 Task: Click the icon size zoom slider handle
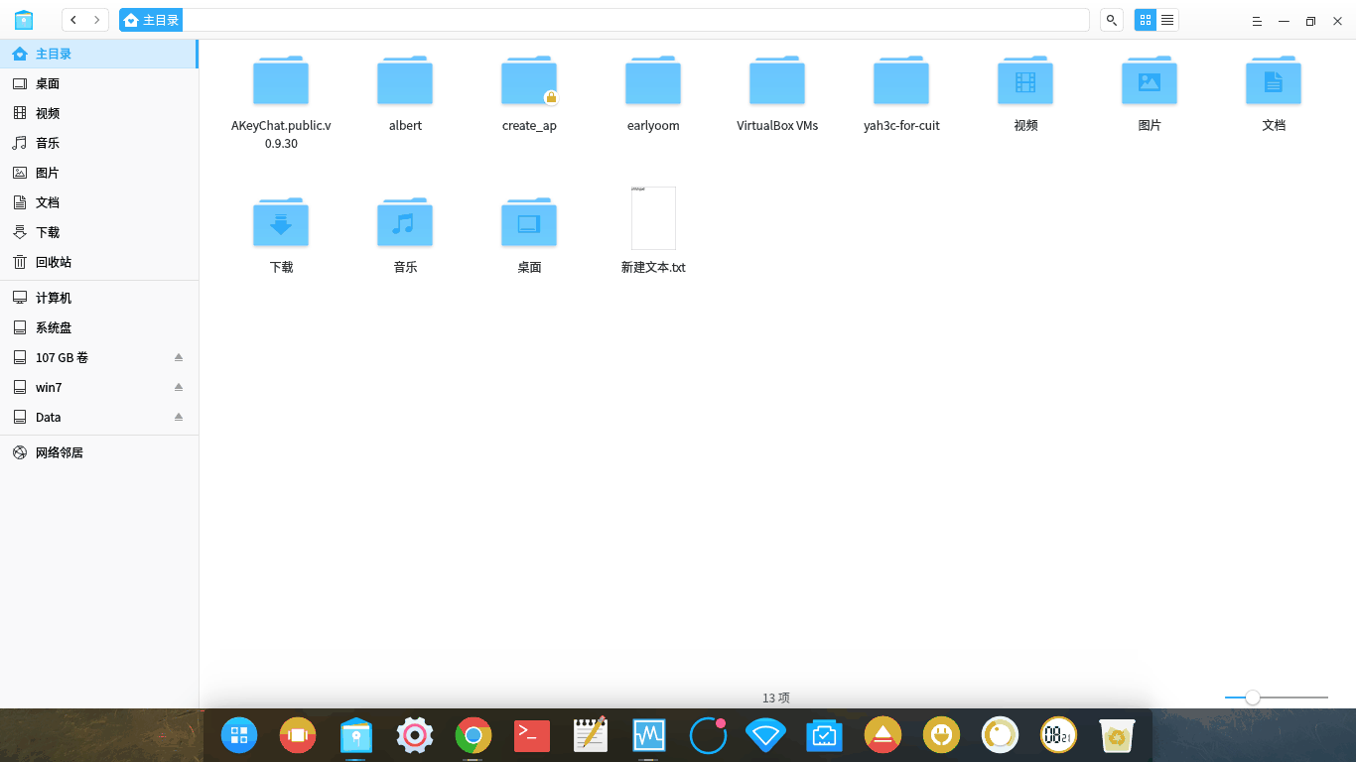(1253, 698)
